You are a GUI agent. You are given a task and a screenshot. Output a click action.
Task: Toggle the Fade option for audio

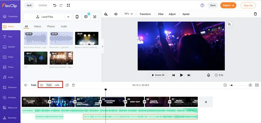click(x=33, y=85)
